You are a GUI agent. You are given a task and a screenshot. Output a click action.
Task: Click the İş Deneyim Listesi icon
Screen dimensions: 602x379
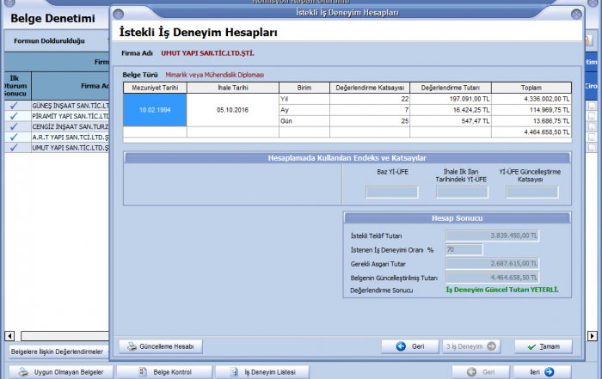pyautogui.click(x=230, y=372)
